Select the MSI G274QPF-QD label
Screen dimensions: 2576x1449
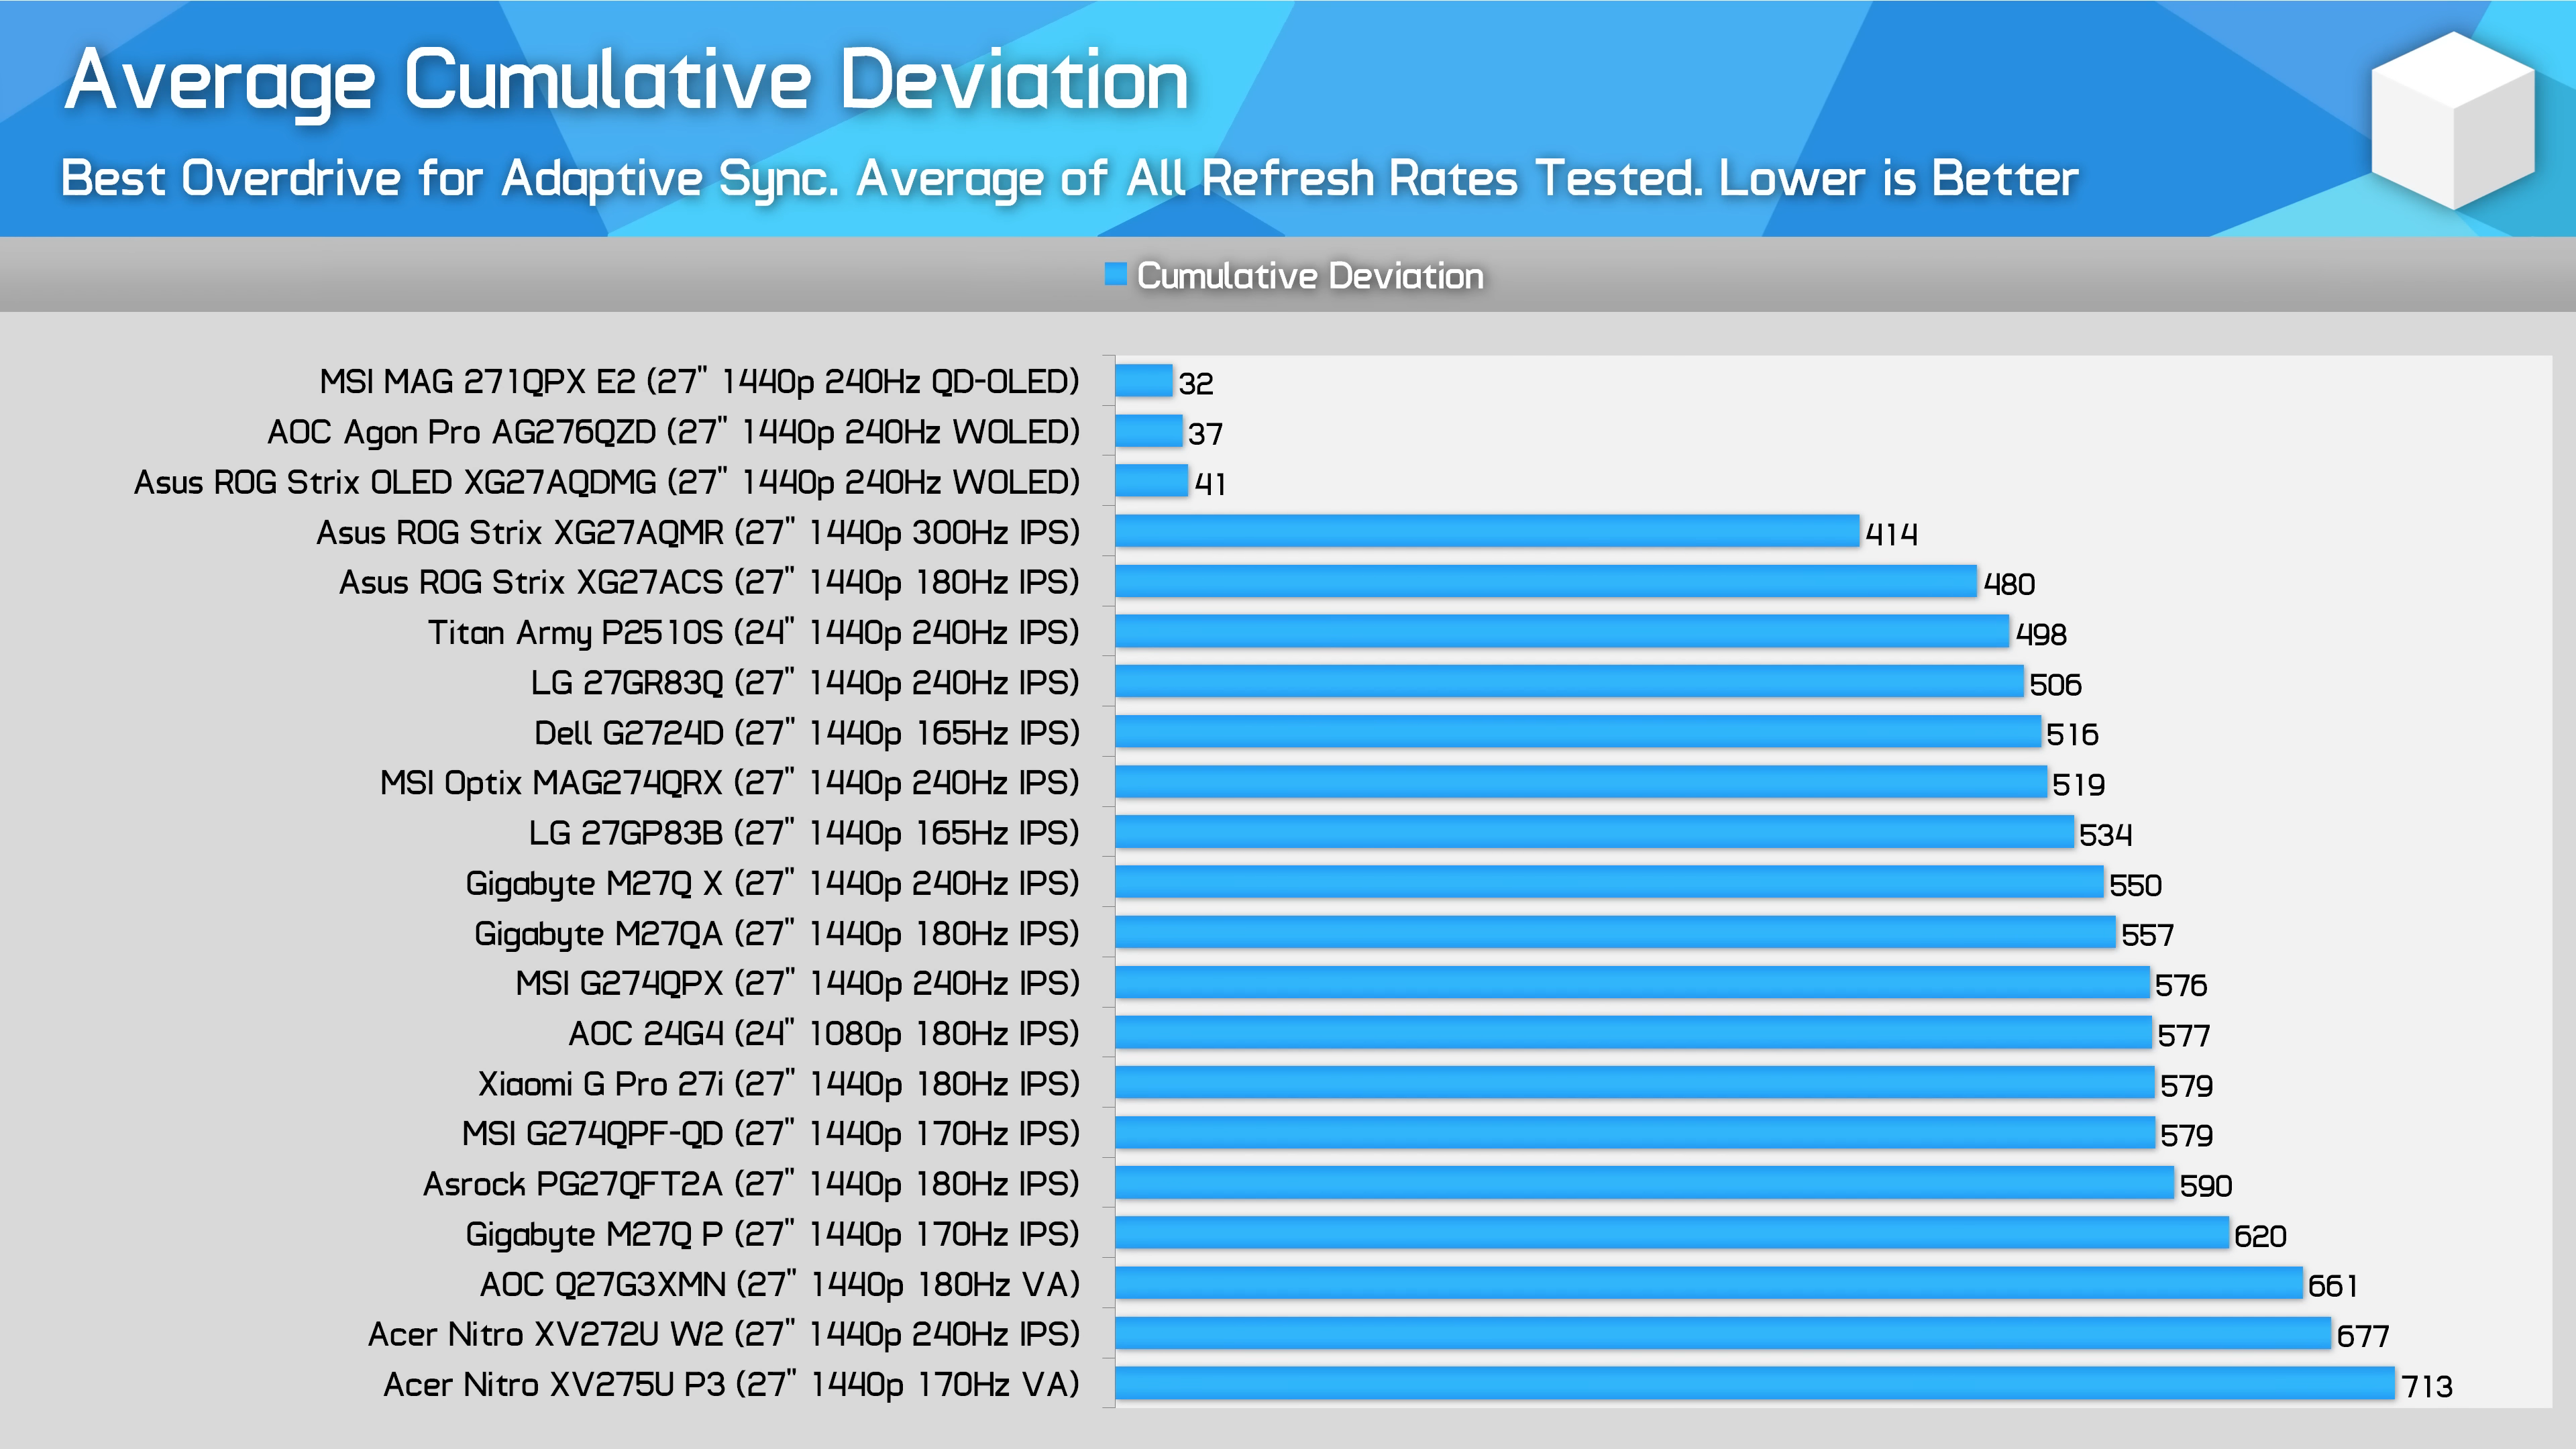tap(771, 1134)
